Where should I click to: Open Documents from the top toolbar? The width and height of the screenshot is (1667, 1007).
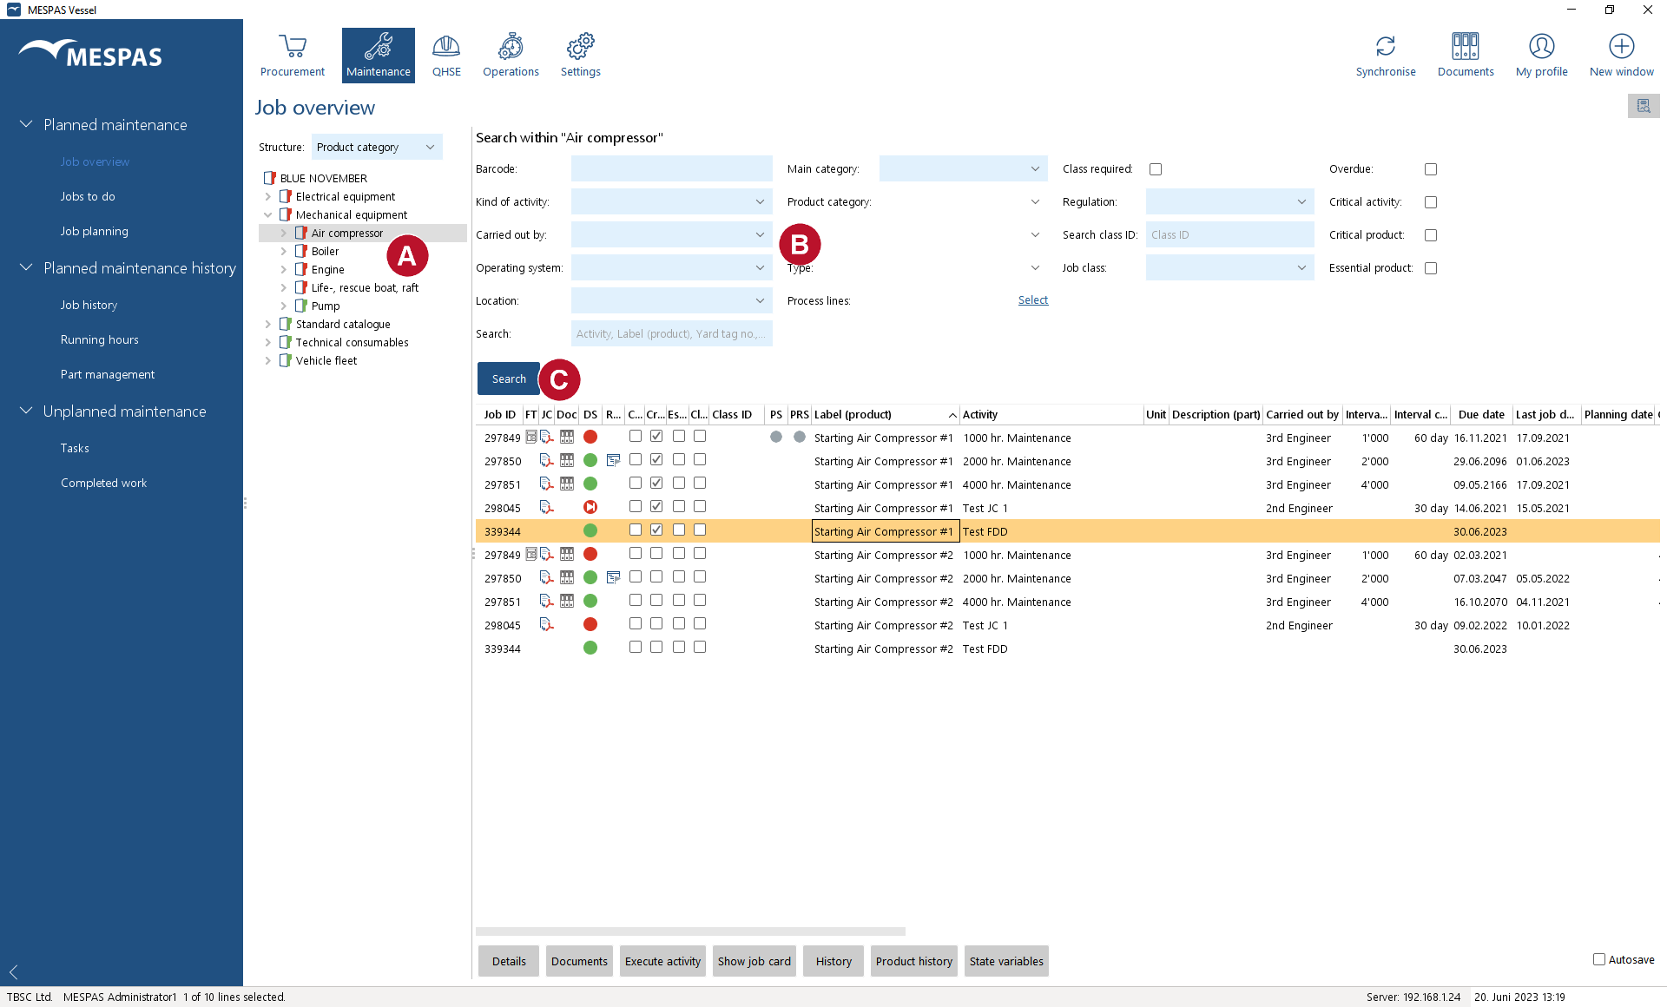click(x=1466, y=55)
